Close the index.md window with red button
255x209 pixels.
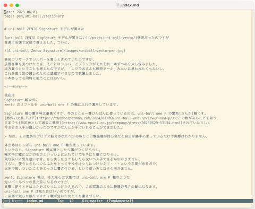5,5
